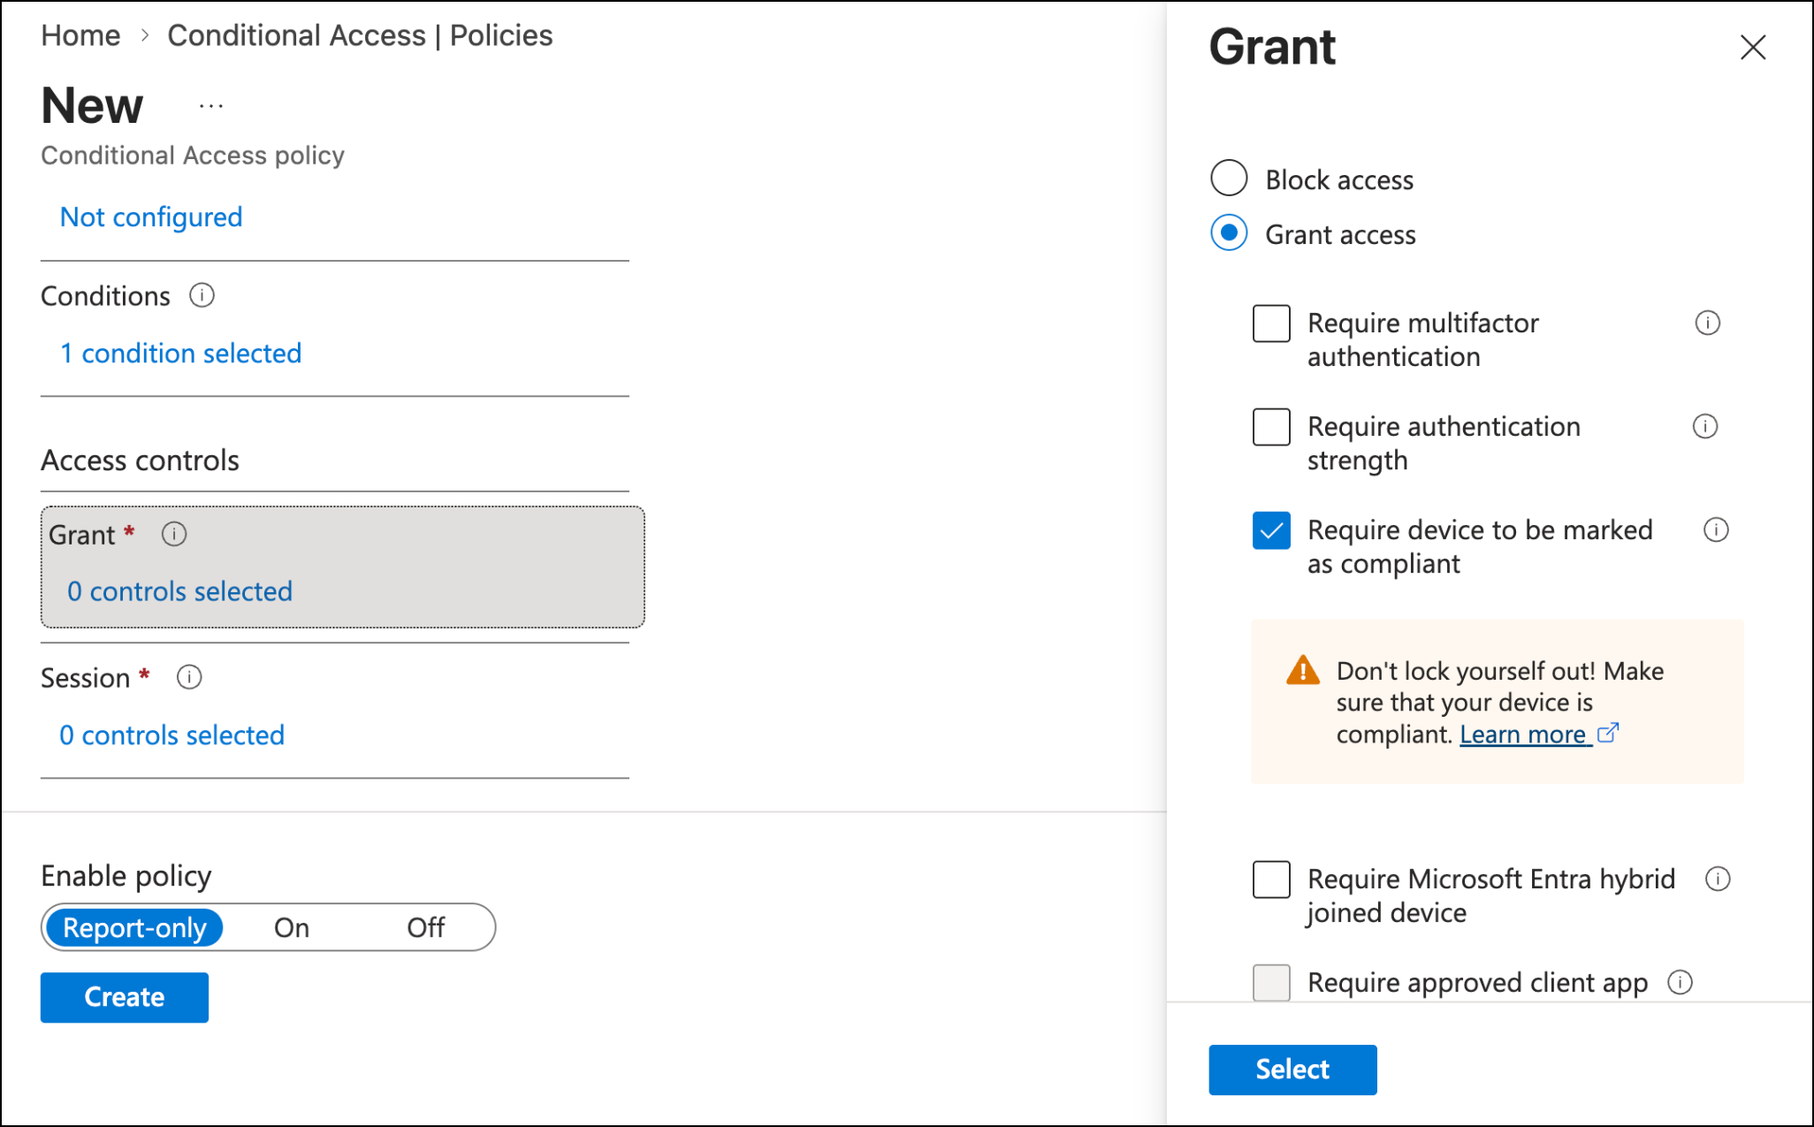Open the ellipsis menu next to New

coord(211,106)
